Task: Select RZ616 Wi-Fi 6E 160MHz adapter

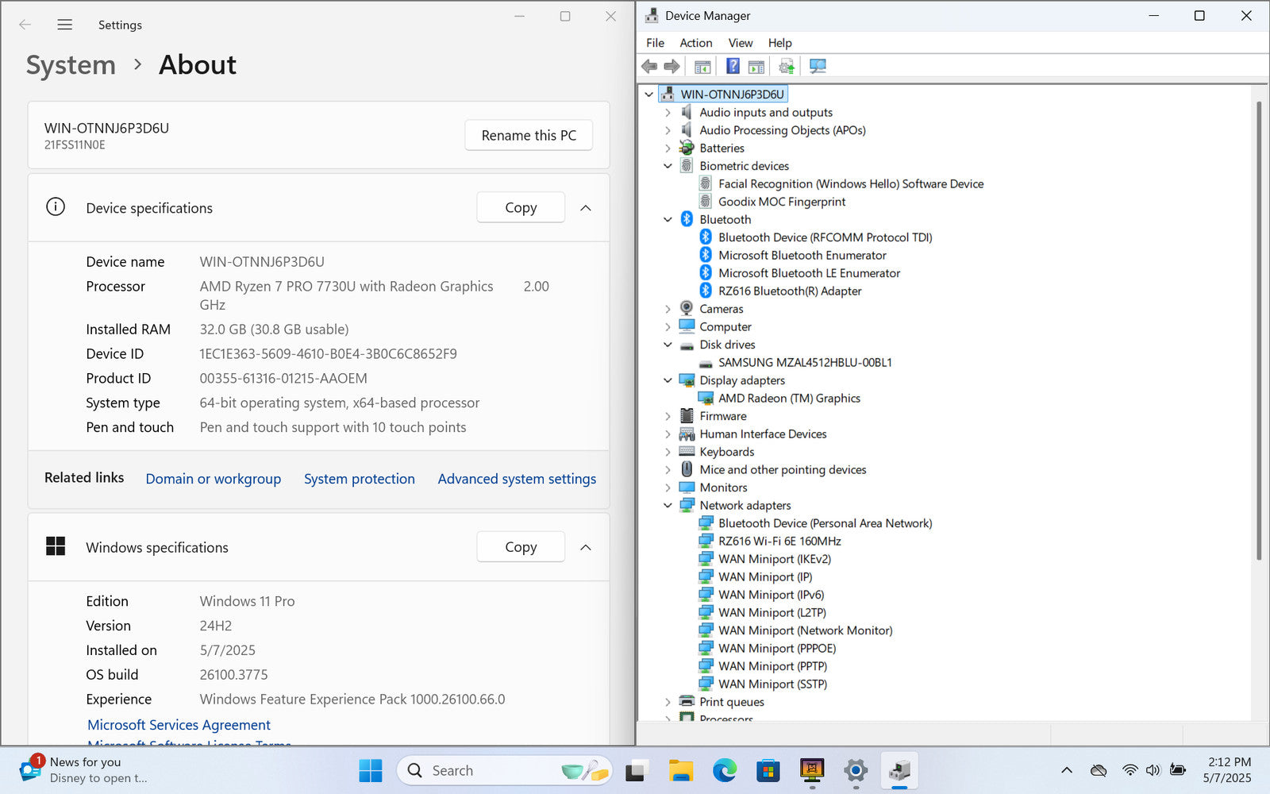Action: coord(779,541)
